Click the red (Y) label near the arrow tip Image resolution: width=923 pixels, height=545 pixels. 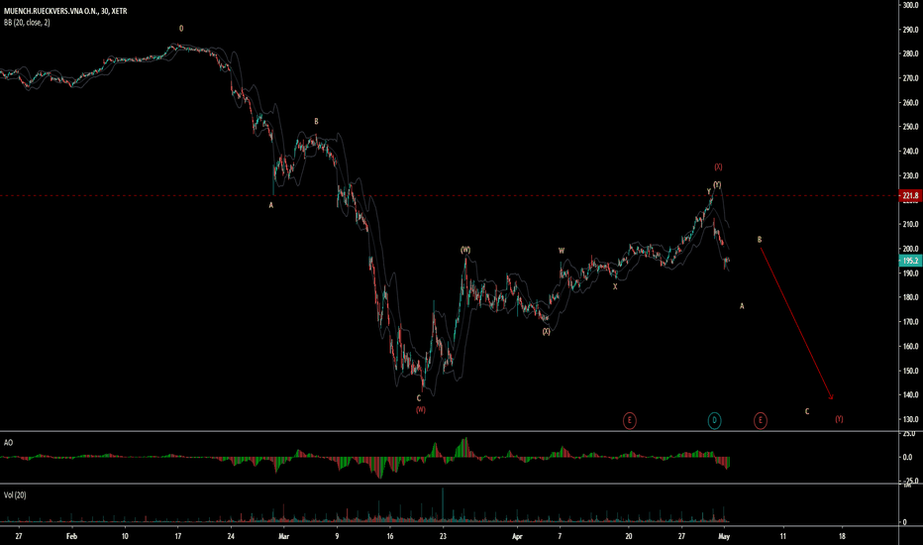(839, 419)
